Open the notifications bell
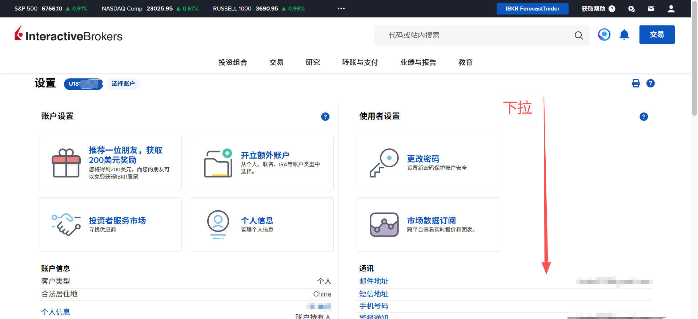 [x=624, y=35]
